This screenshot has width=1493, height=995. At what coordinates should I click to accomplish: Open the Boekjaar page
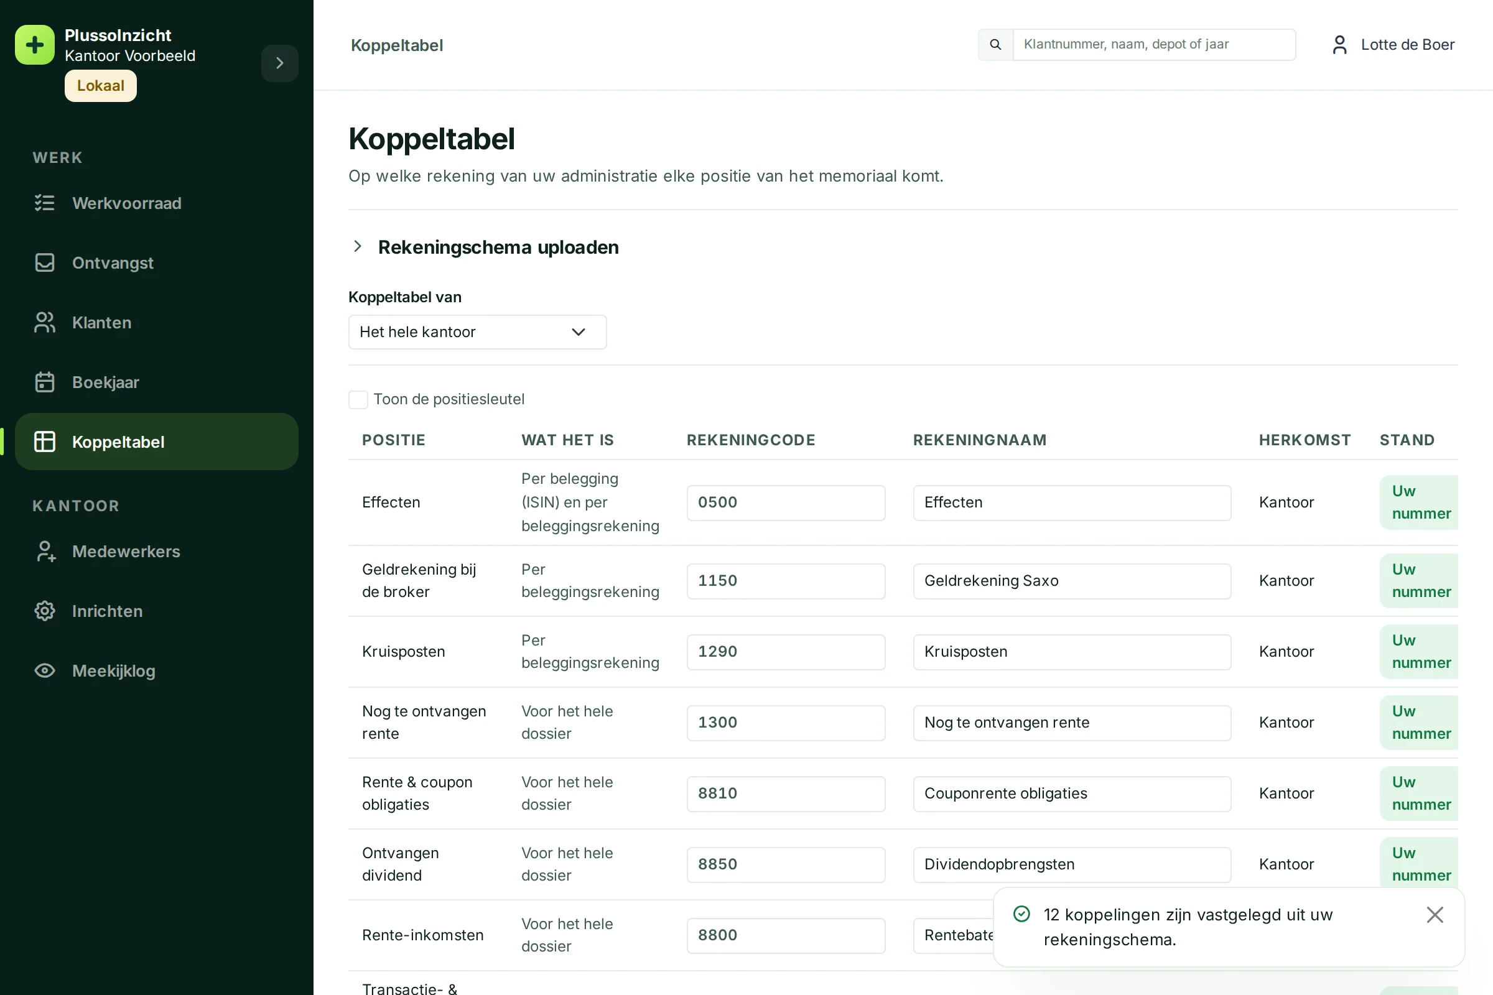click(x=156, y=382)
